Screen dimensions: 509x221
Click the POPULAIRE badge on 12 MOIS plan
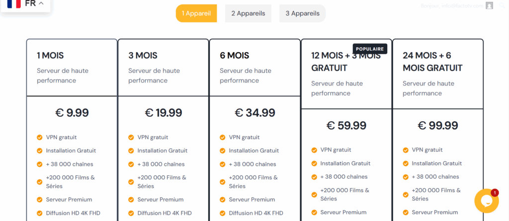(370, 49)
